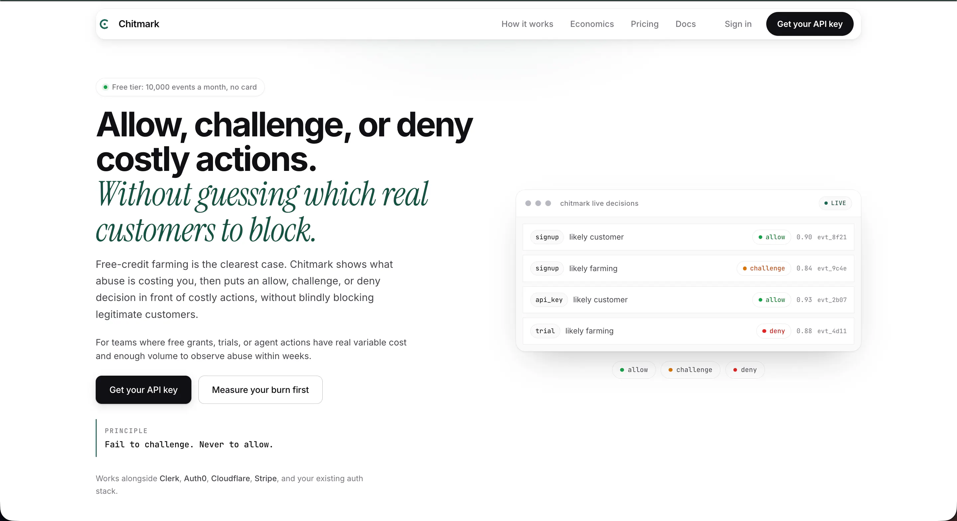Click the 0.93 score value
The image size is (957, 521).
(804, 300)
